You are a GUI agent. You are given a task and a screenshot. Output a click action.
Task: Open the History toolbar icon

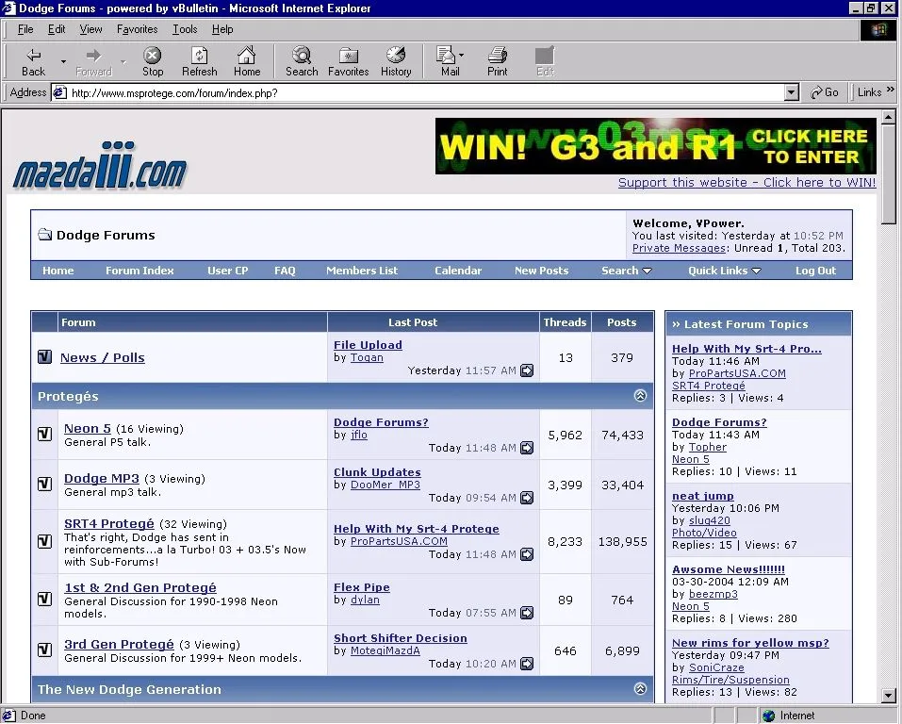coord(396,56)
